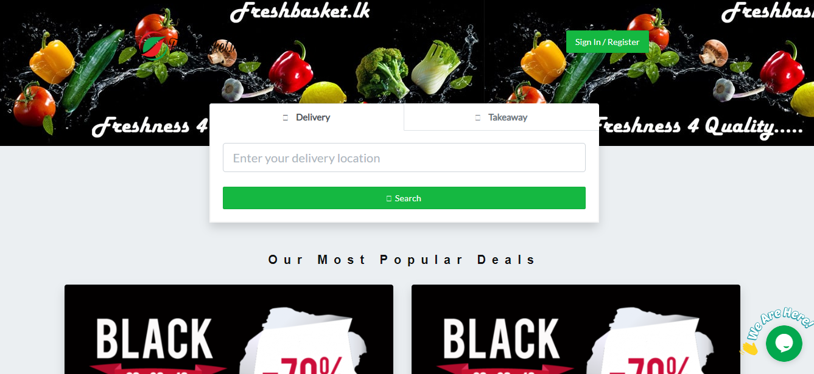
Task: Click the Freshbasket red-green leaf logo
Action: [153, 47]
